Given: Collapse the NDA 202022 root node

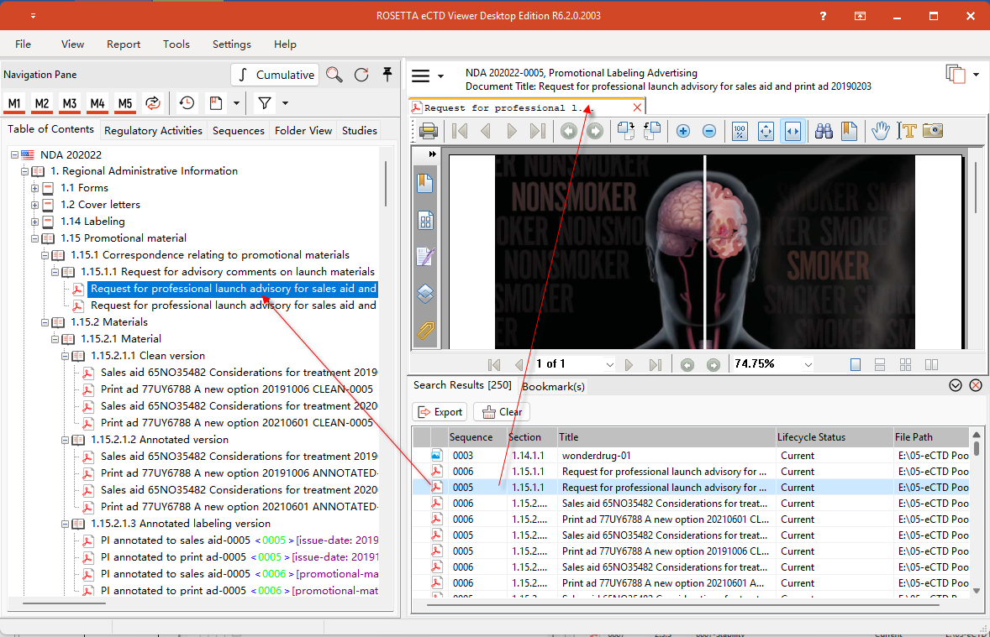Looking at the screenshot, I should tap(14, 154).
